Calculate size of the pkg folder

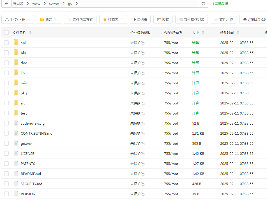pyautogui.click(x=195, y=93)
